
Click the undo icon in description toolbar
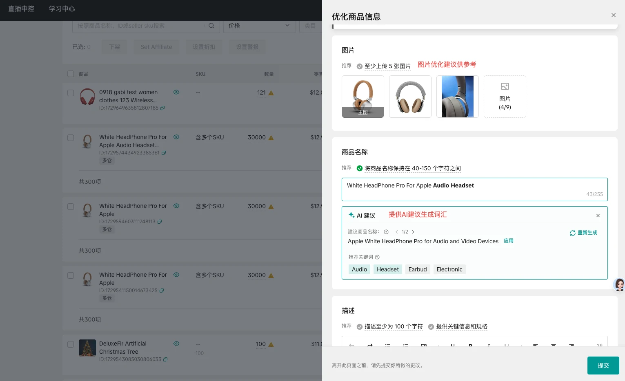click(351, 346)
